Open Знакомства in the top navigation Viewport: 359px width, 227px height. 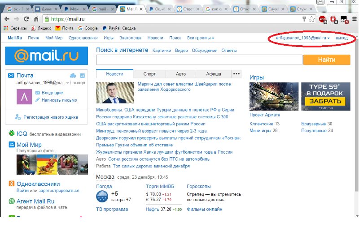(x=130, y=38)
